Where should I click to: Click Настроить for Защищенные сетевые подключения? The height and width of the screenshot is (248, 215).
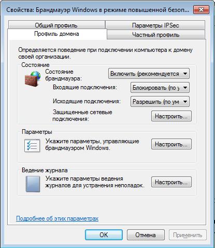171,116
